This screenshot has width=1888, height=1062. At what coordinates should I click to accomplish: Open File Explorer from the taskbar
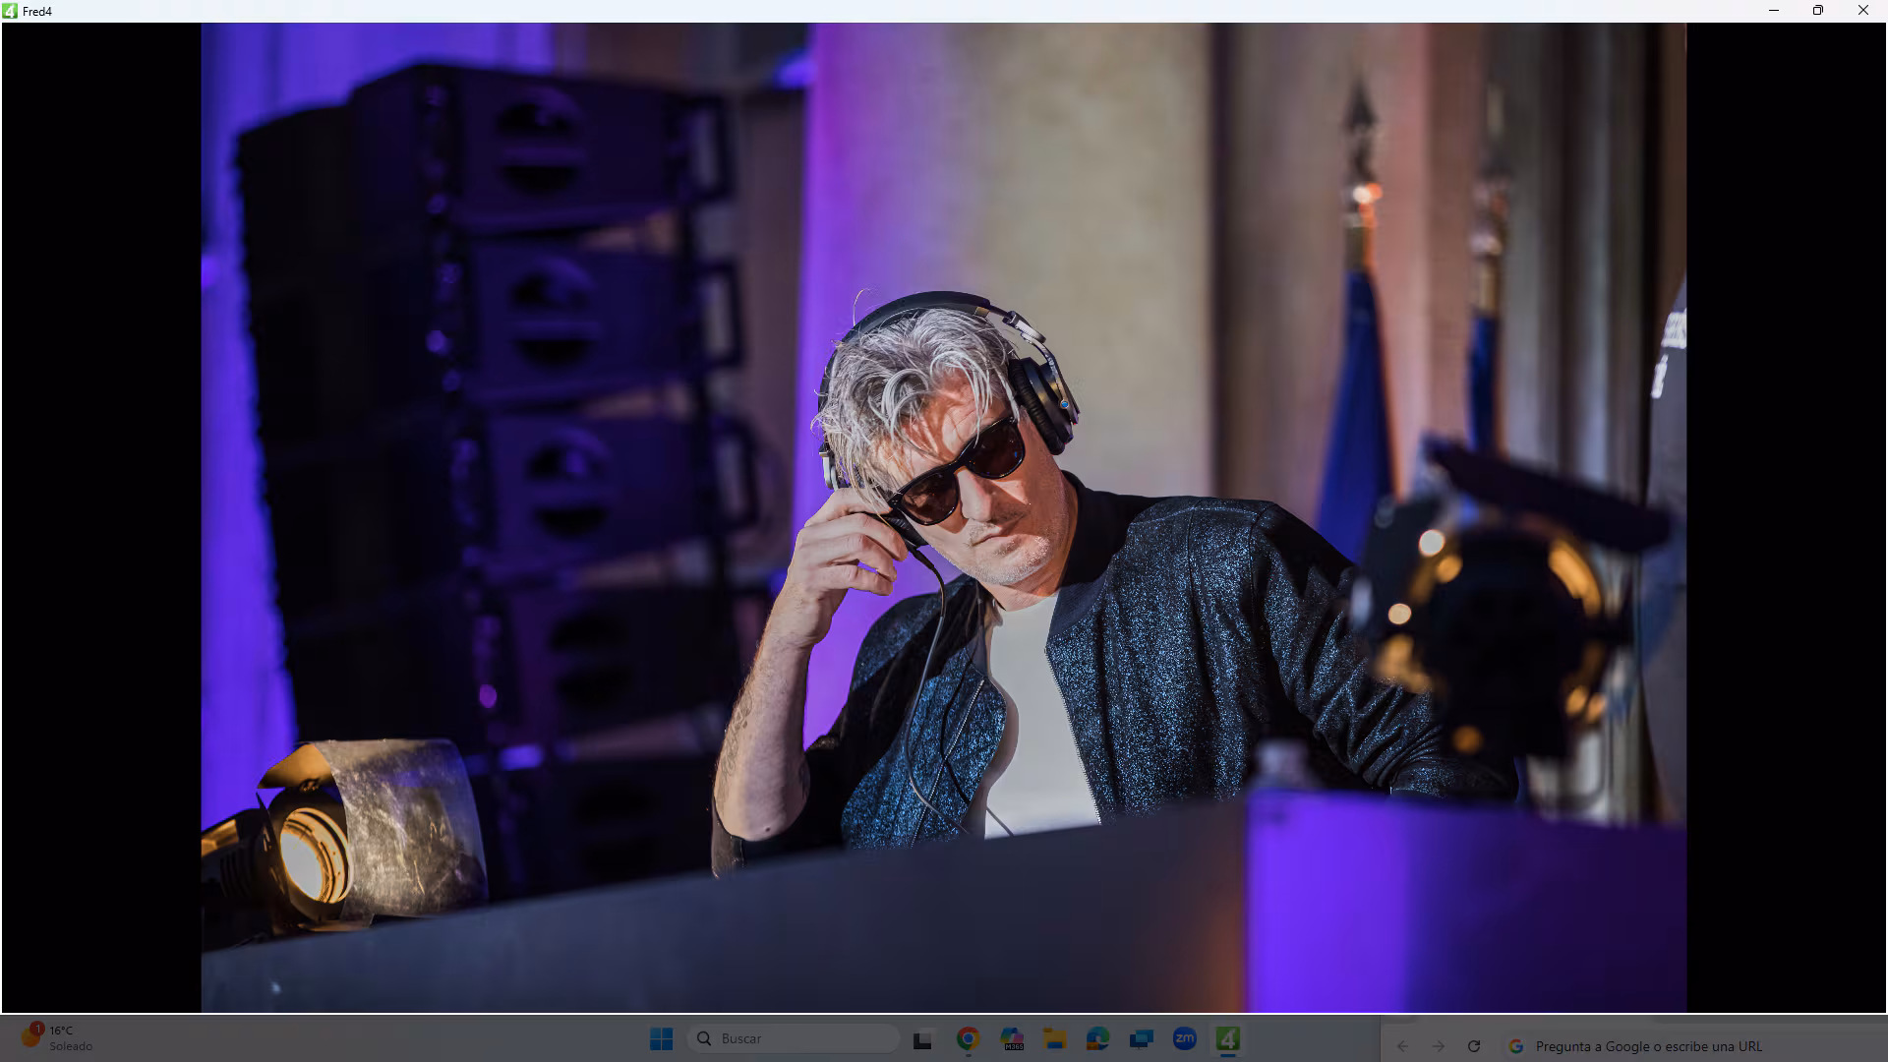pos(1055,1038)
